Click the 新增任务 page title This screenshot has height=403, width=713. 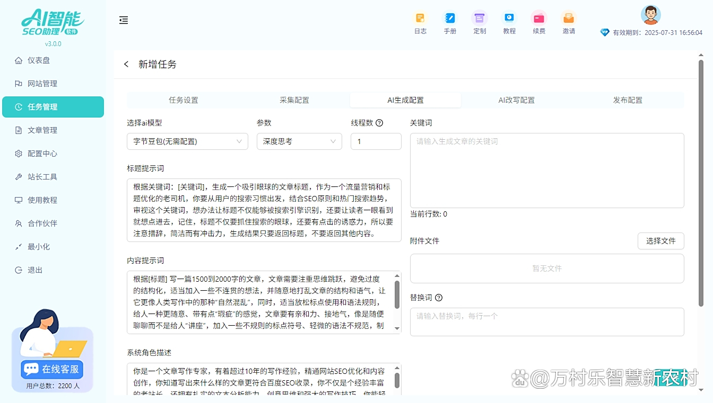(158, 64)
